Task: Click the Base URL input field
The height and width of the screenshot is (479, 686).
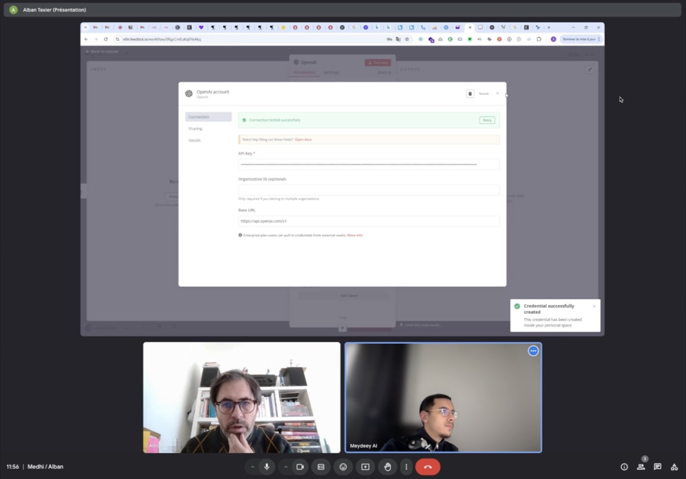Action: [368, 221]
